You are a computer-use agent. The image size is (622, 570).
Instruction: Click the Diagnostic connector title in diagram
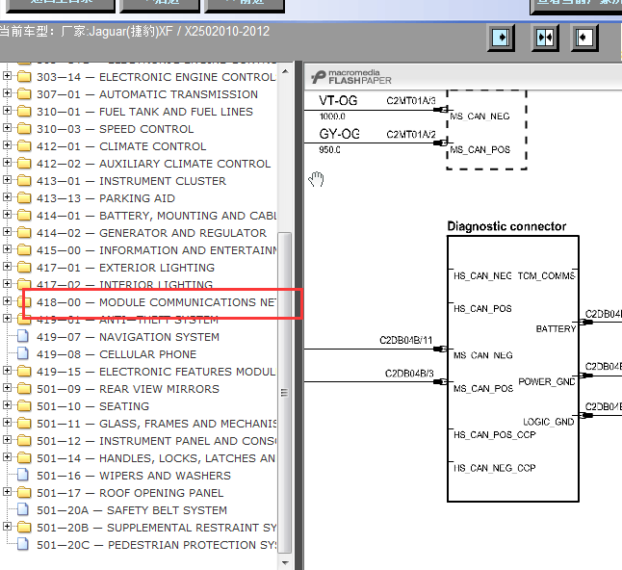506,226
